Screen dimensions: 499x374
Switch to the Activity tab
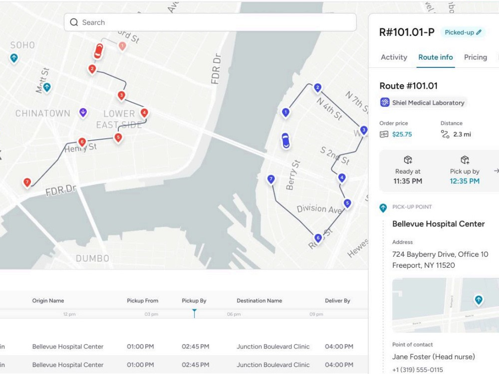click(x=394, y=57)
